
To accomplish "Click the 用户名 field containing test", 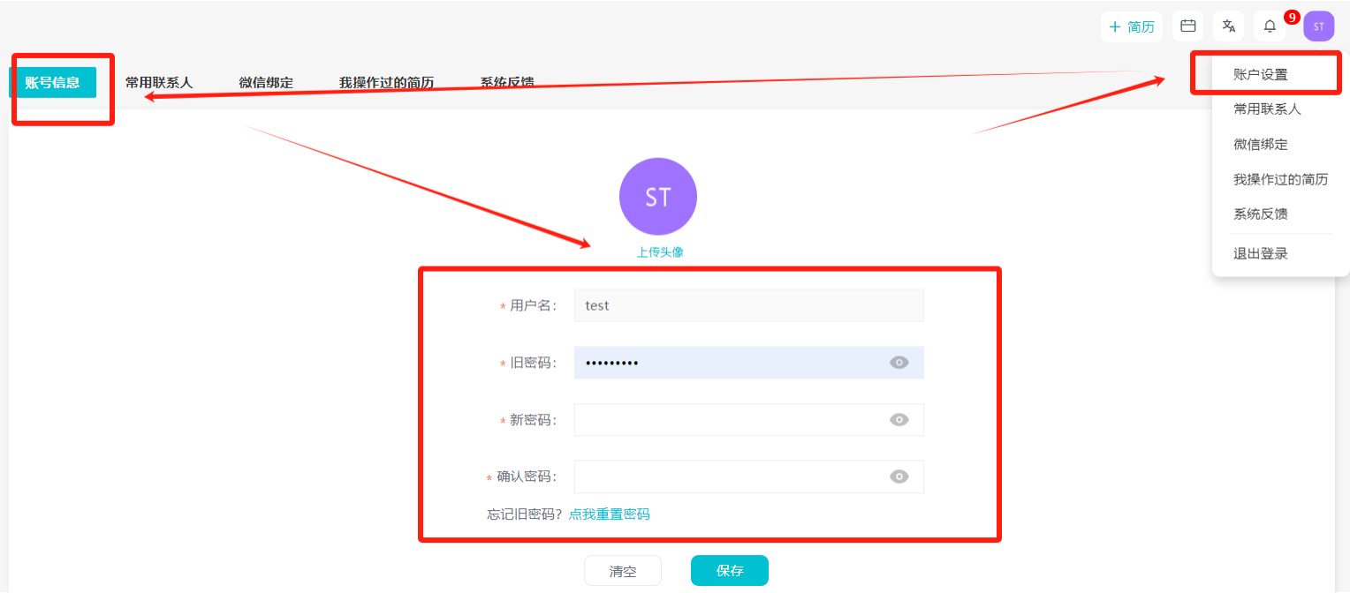I will [x=748, y=305].
